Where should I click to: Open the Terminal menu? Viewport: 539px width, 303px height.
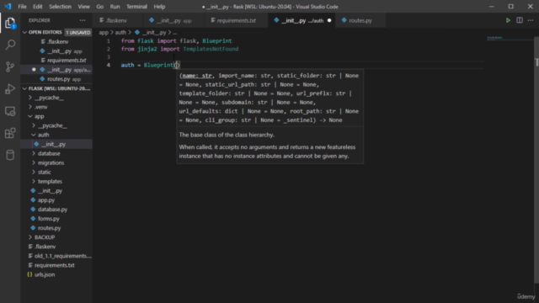pos(136,7)
